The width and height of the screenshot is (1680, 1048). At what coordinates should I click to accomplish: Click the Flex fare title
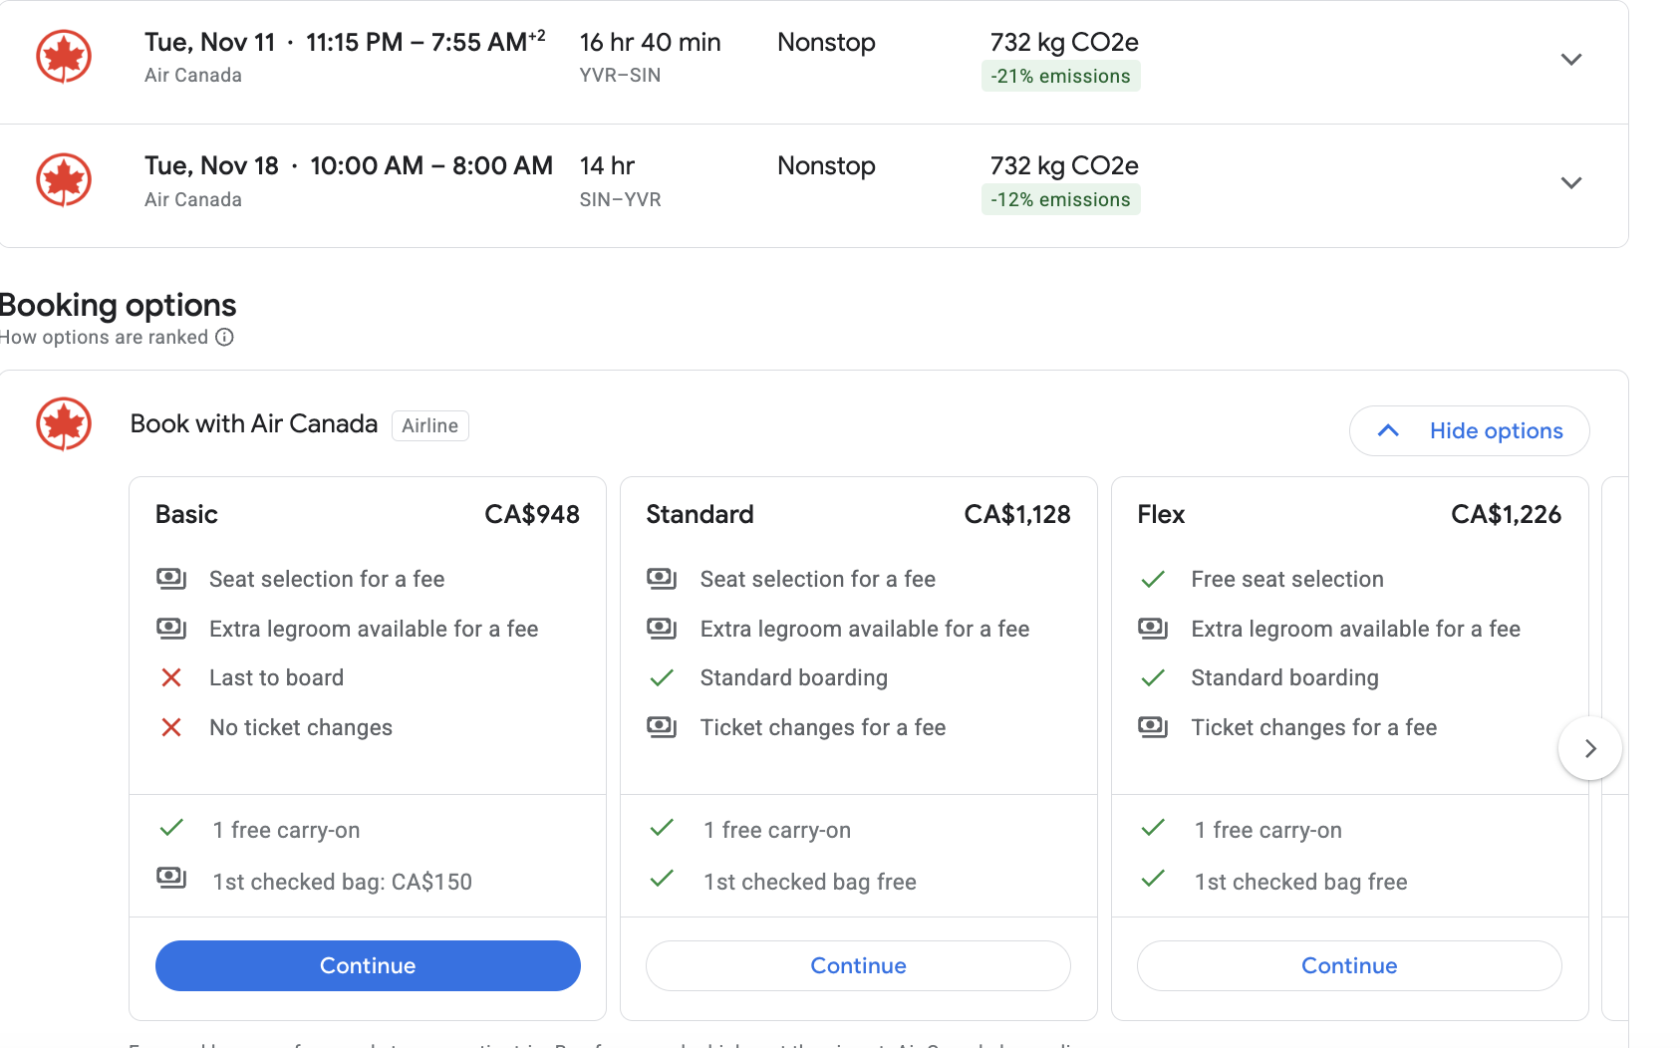point(1161,514)
